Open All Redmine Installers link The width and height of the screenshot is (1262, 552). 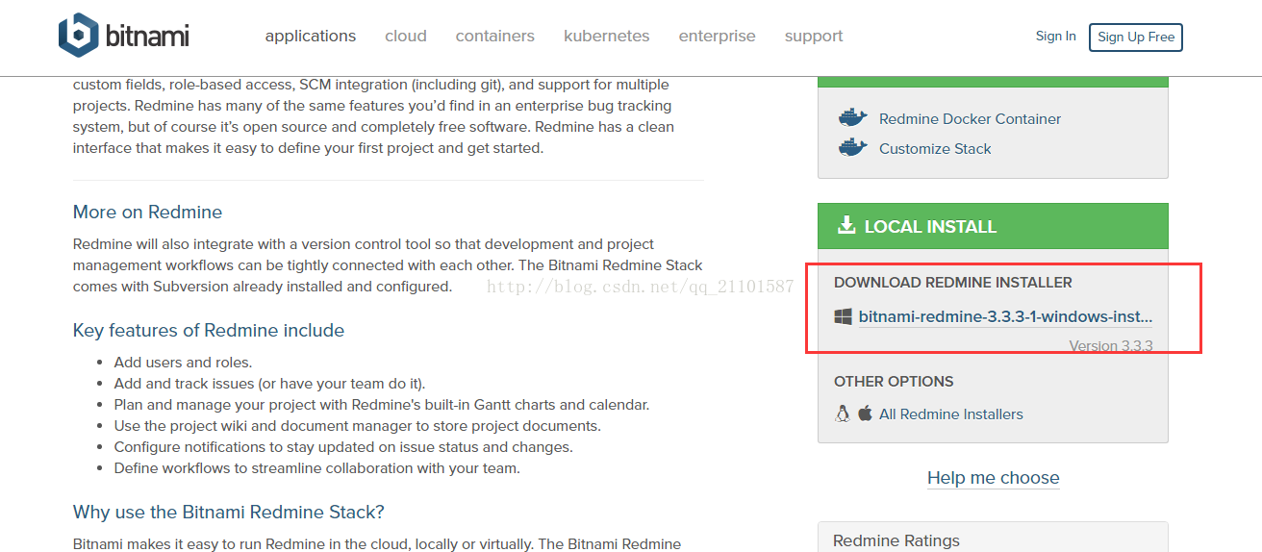click(951, 414)
